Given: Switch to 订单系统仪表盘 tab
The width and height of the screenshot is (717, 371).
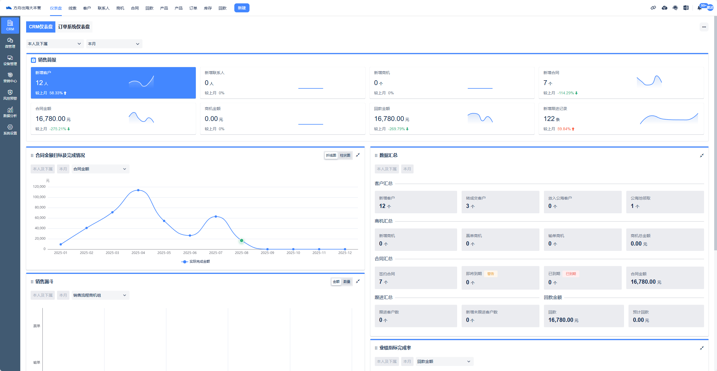Looking at the screenshot, I should coord(74,27).
